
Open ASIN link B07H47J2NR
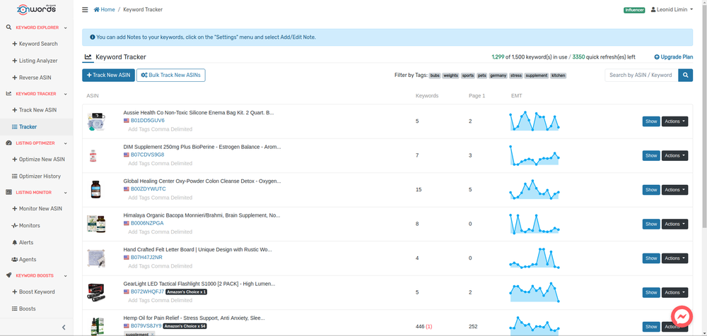(146, 258)
